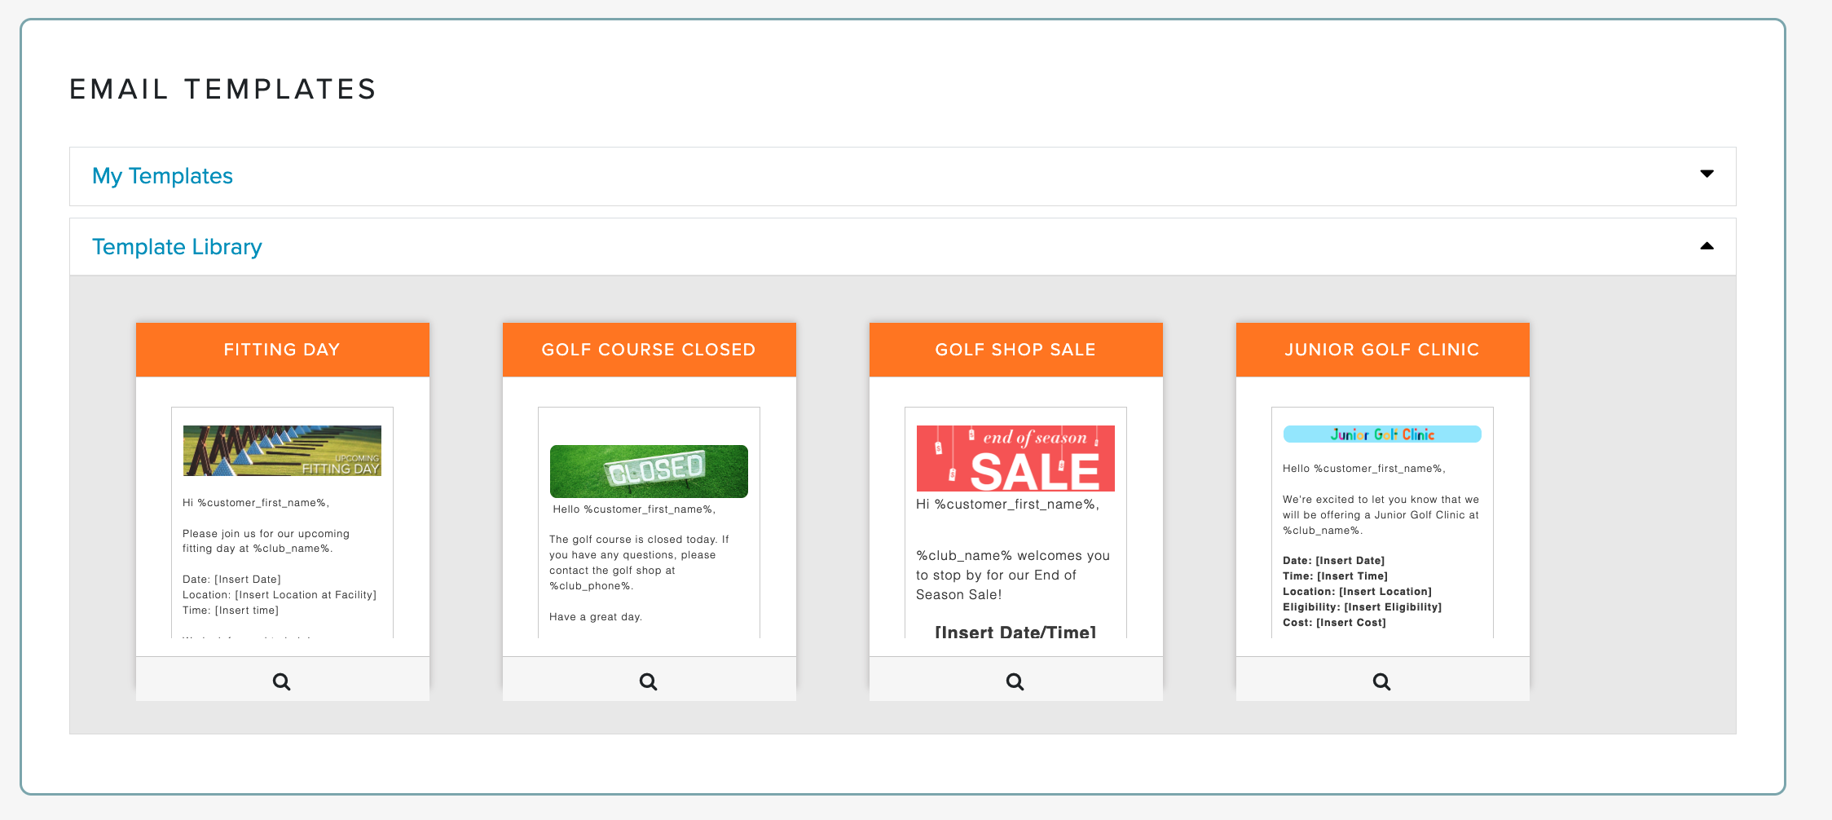Click 'Time: [Insert time]' in Fitting Day
The image size is (1832, 820).
pyautogui.click(x=231, y=611)
